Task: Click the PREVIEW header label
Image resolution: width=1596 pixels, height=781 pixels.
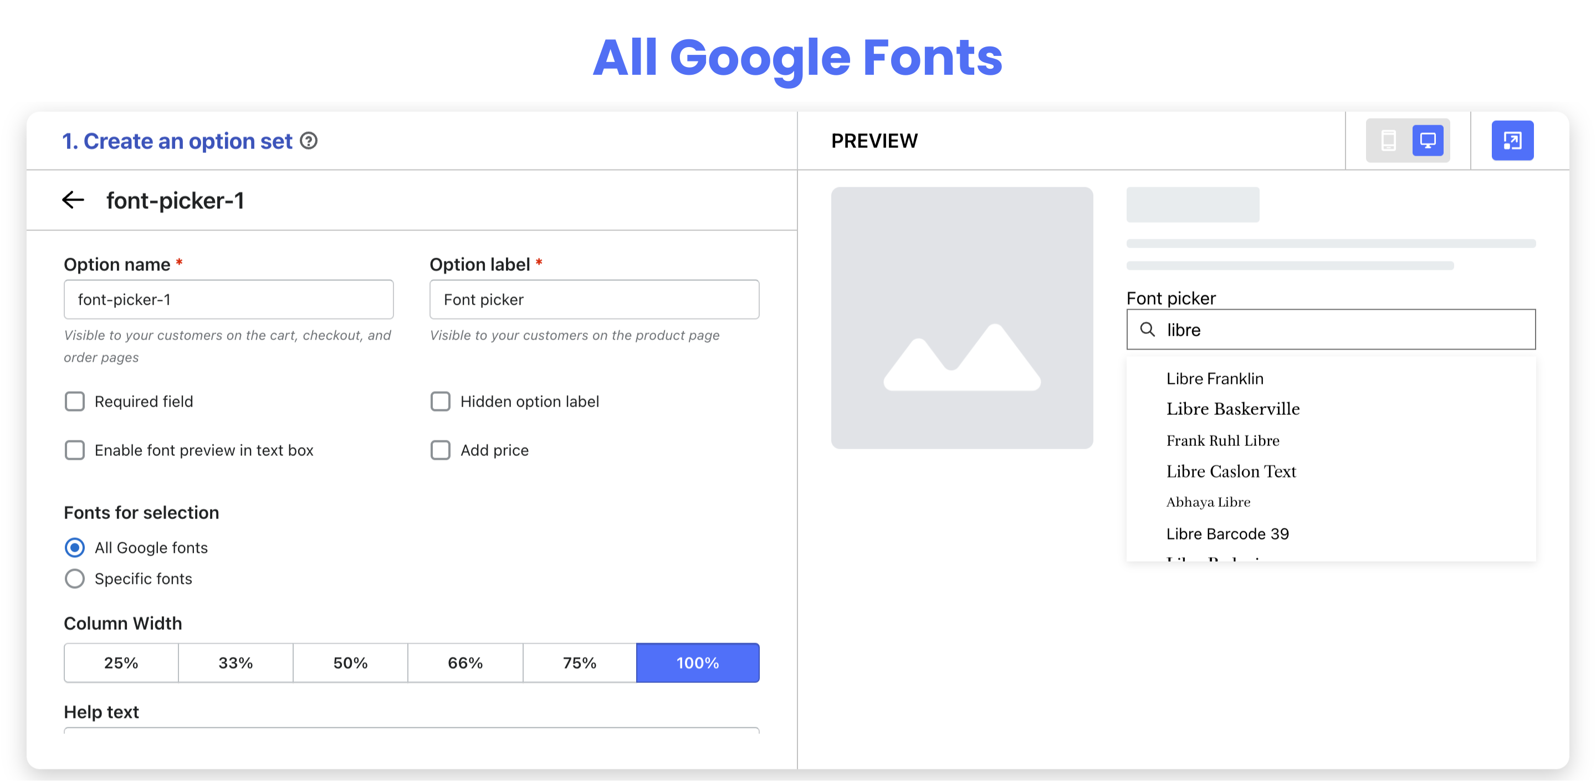Action: click(x=874, y=141)
